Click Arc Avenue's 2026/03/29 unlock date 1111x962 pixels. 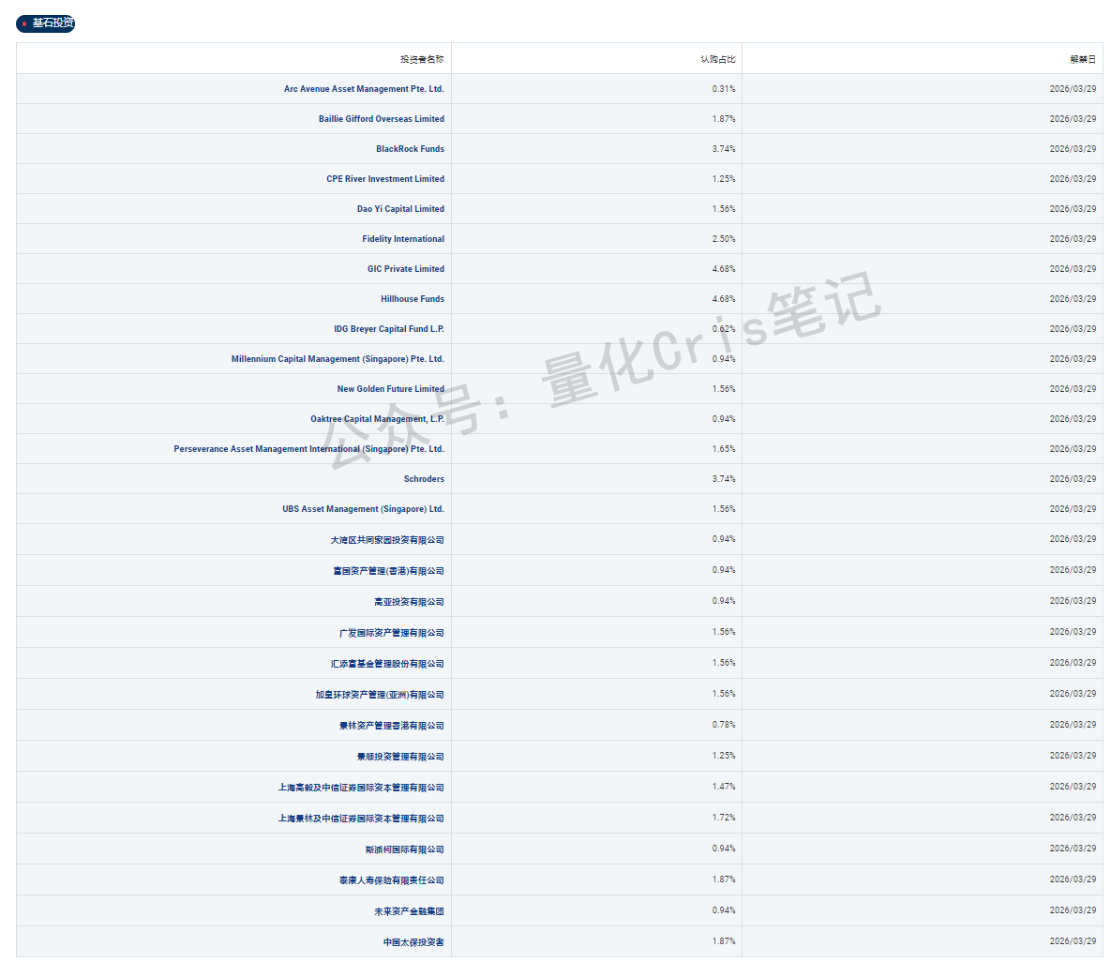tap(1073, 89)
